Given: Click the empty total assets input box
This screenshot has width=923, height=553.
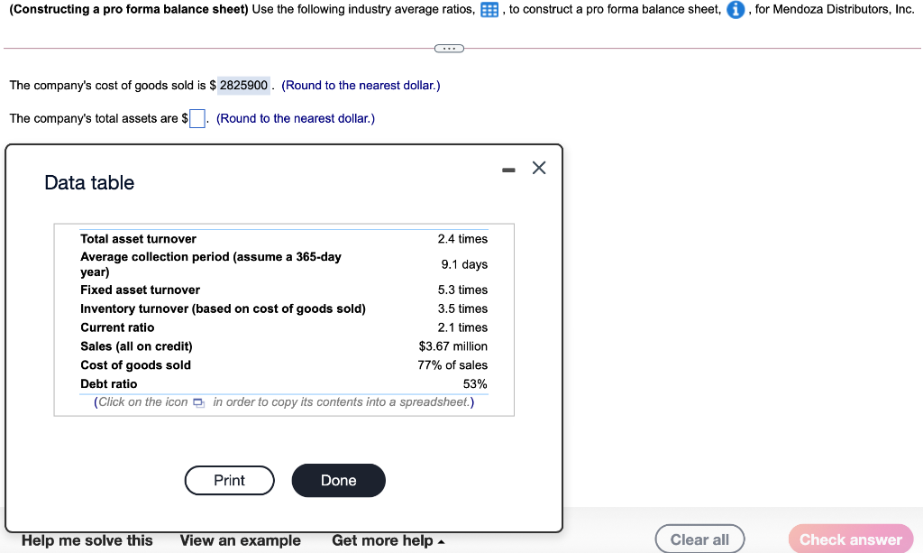Looking at the screenshot, I should pos(196,117).
